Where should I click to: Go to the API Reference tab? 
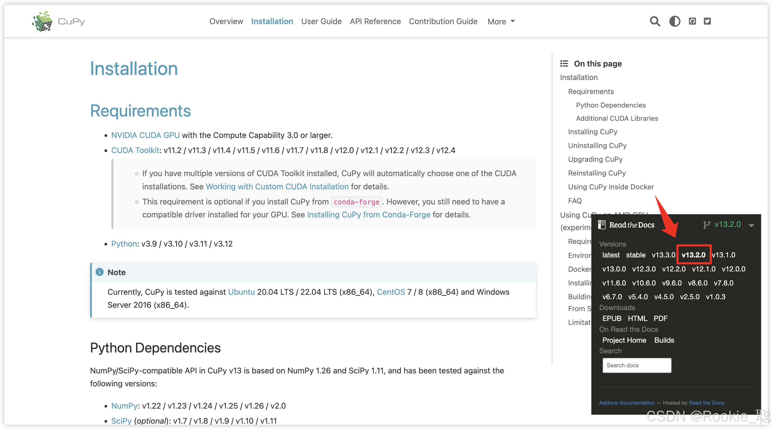pos(375,21)
